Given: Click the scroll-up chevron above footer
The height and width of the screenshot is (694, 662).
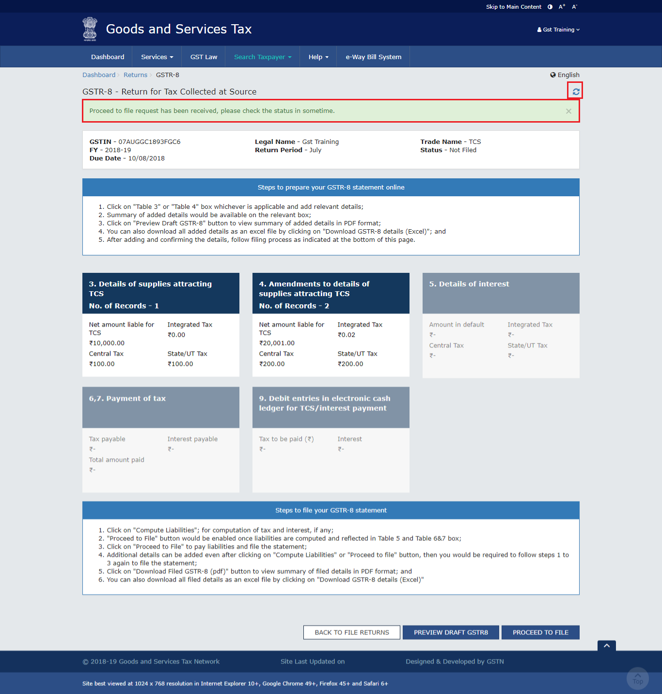Looking at the screenshot, I should click(607, 646).
